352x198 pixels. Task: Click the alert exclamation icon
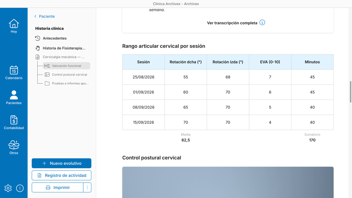[20, 188]
